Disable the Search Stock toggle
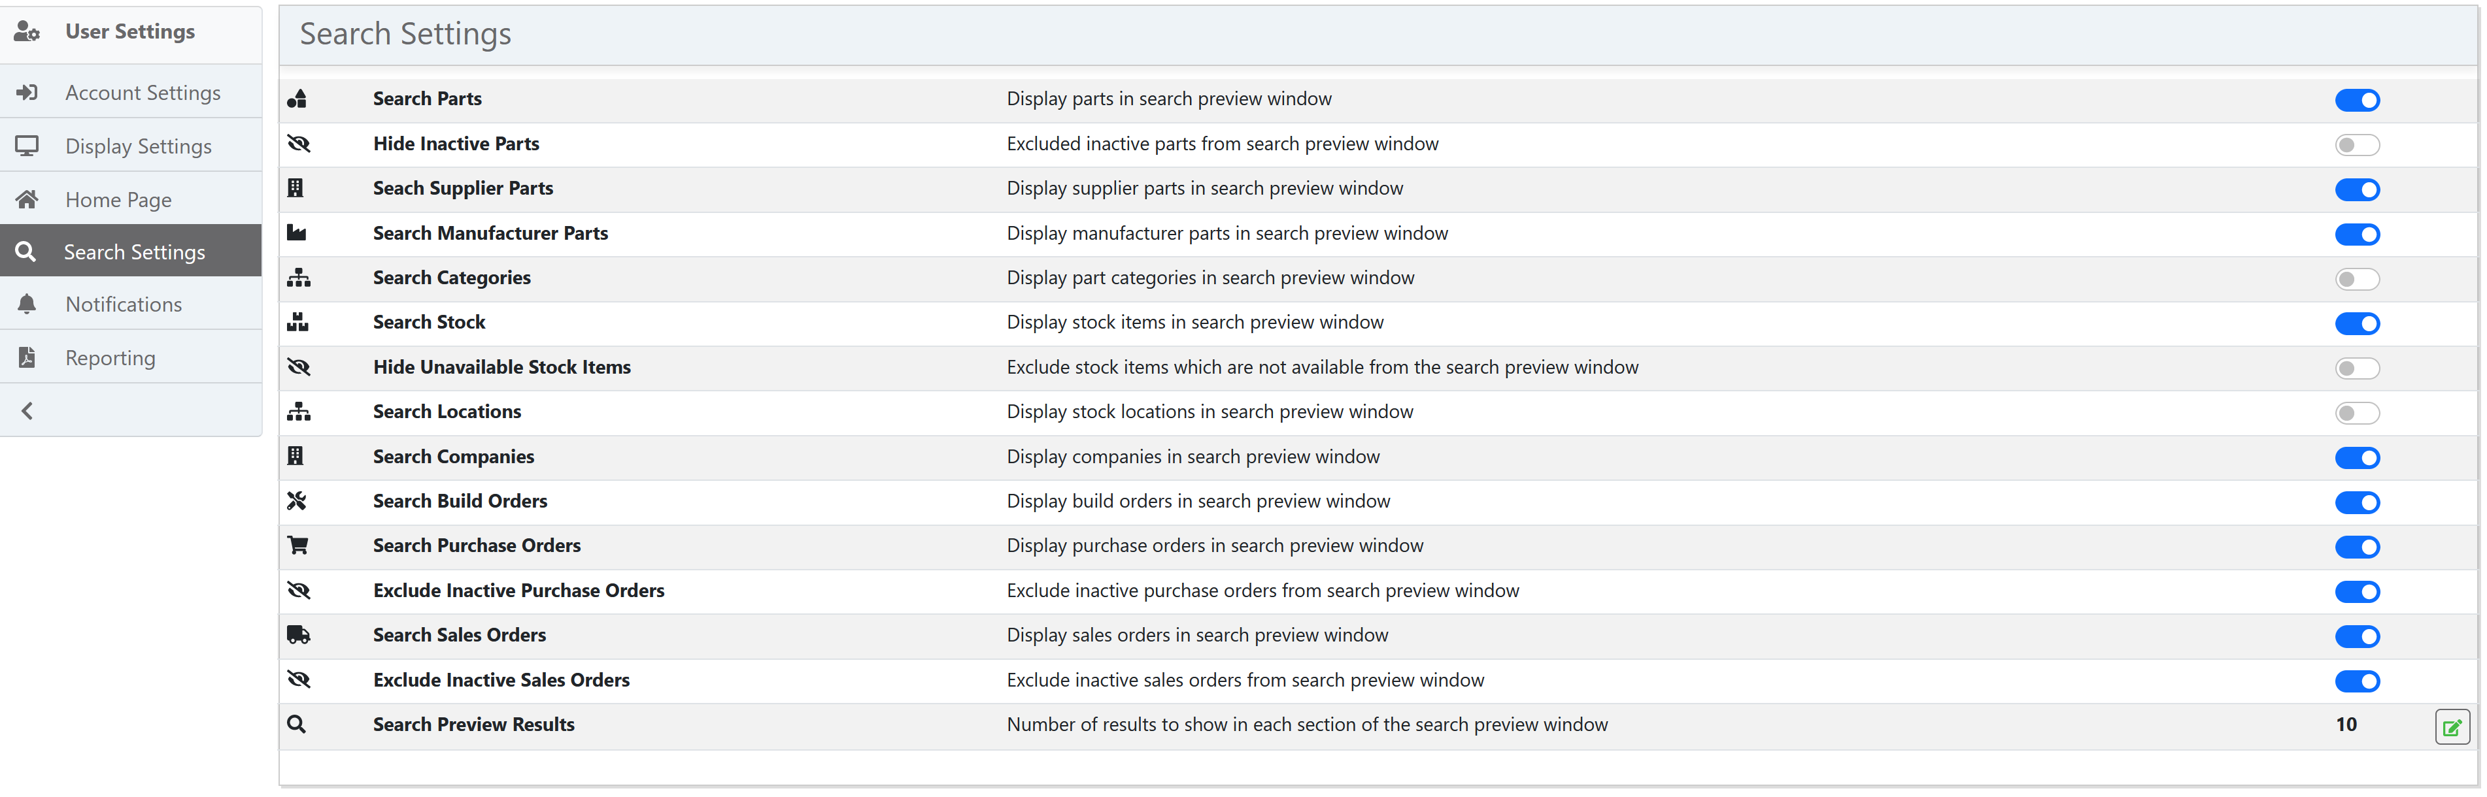Image resolution: width=2487 pixels, height=797 pixels. point(2357,323)
